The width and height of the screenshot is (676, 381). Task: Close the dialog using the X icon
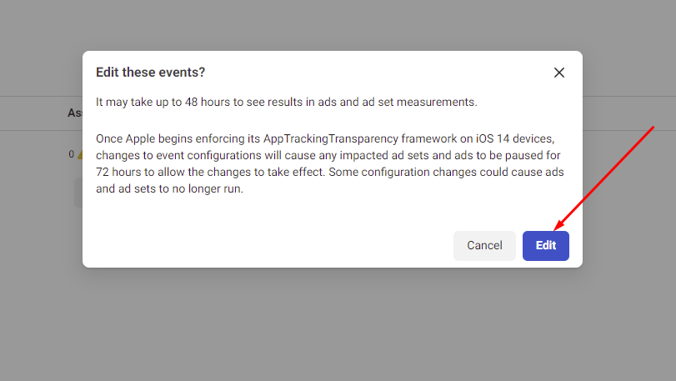click(x=559, y=73)
